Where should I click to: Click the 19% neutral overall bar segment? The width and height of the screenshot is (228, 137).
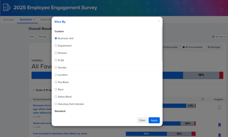coord(201,75)
